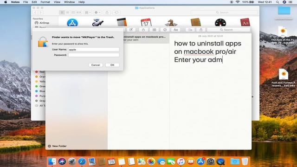Open the Format menu

coord(45,2)
